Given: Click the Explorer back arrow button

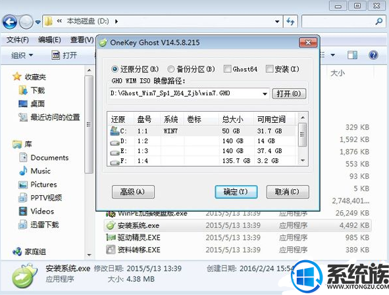Looking at the screenshot, I should click(10, 22).
